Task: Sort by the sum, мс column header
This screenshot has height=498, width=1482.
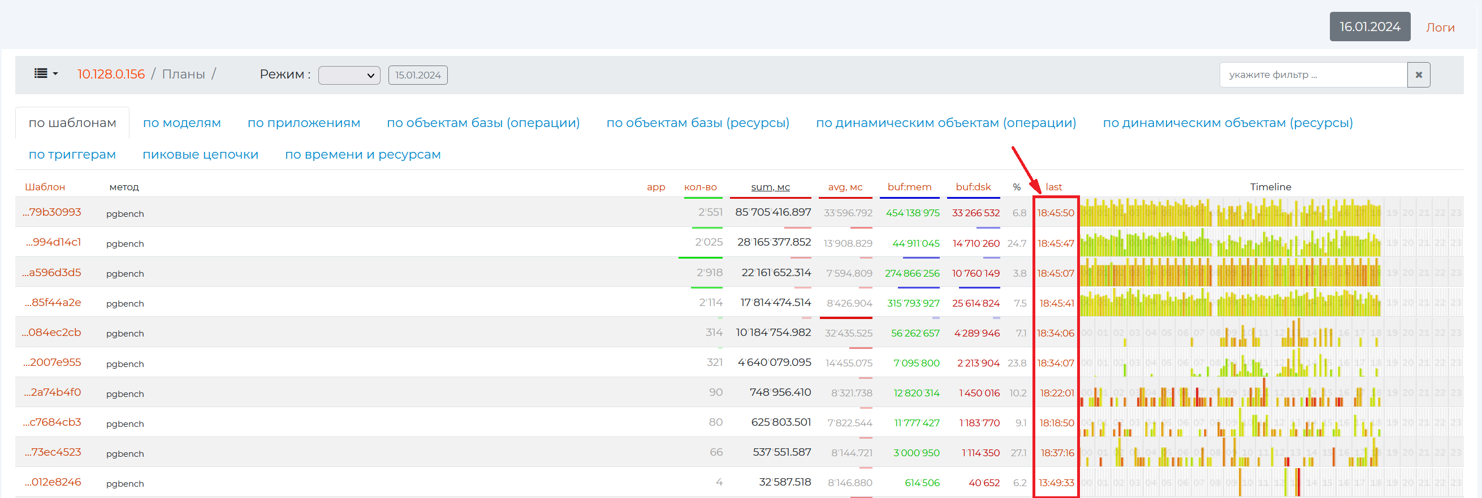Action: [770, 187]
